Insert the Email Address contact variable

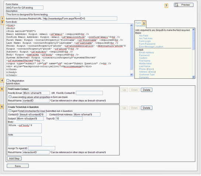coord(146,53)
